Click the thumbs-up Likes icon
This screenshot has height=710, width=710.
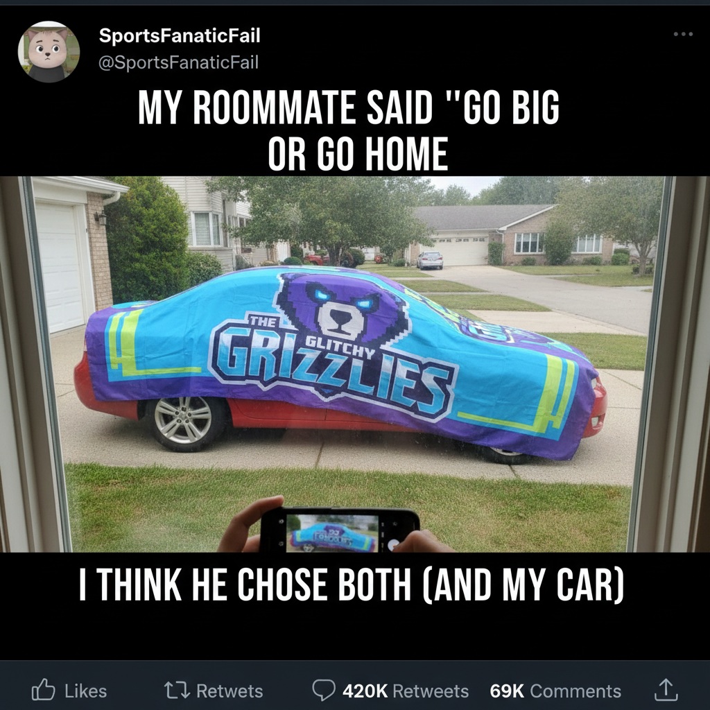(43, 691)
